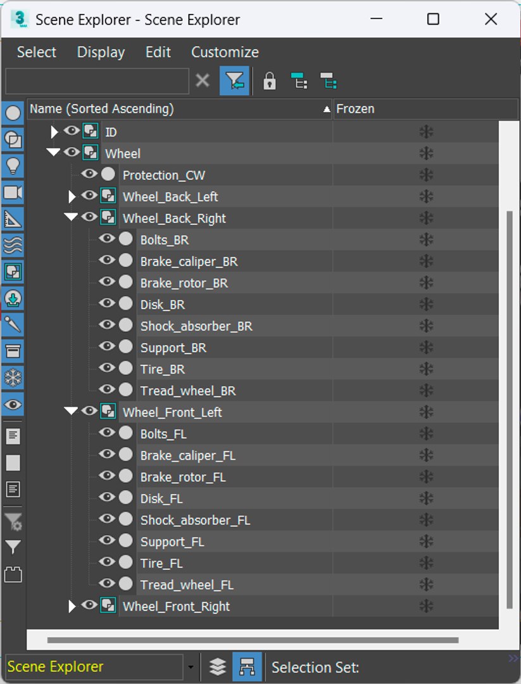Screen dimensions: 521x684
Task: Click the horizontal scrollbar at bottom
Action: [253, 640]
